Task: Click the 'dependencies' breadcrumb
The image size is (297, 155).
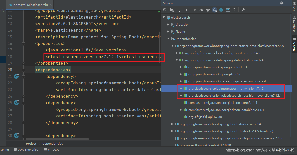Action: coord(52,144)
